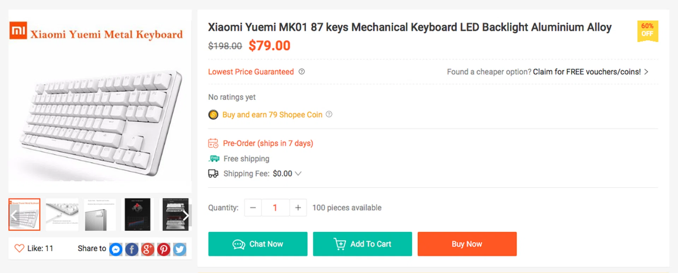The height and width of the screenshot is (273, 678).
Task: Select the silver aluminium plate thumbnail
Action: coord(100,214)
